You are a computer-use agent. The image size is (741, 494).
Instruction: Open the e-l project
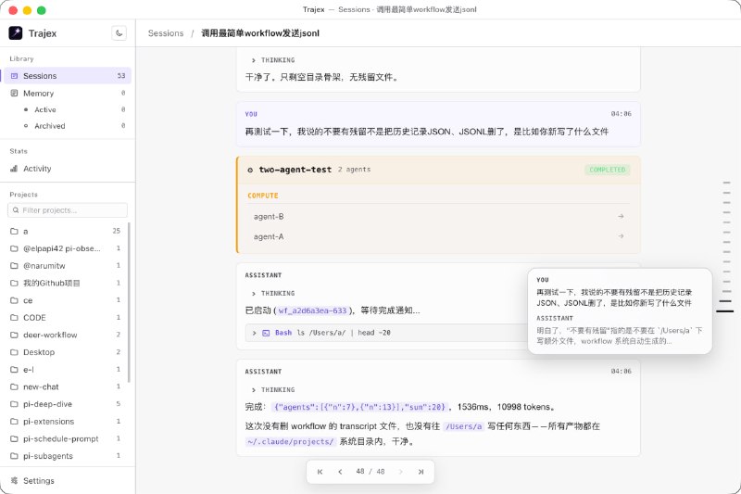click(66, 370)
